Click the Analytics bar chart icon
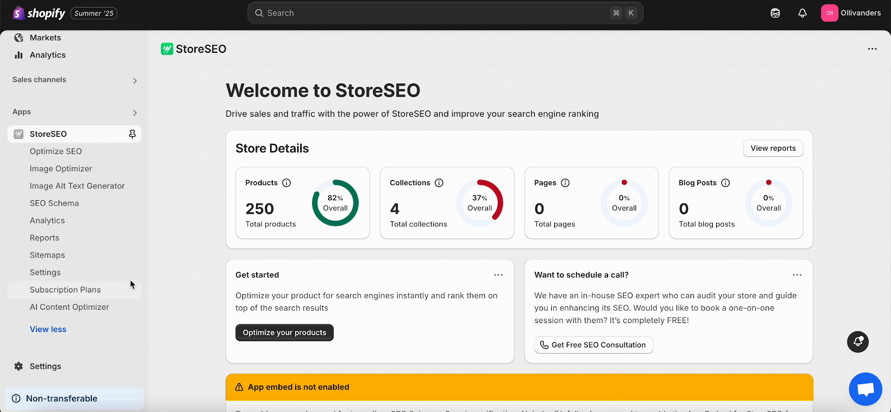This screenshot has height=412, width=891. (19, 55)
